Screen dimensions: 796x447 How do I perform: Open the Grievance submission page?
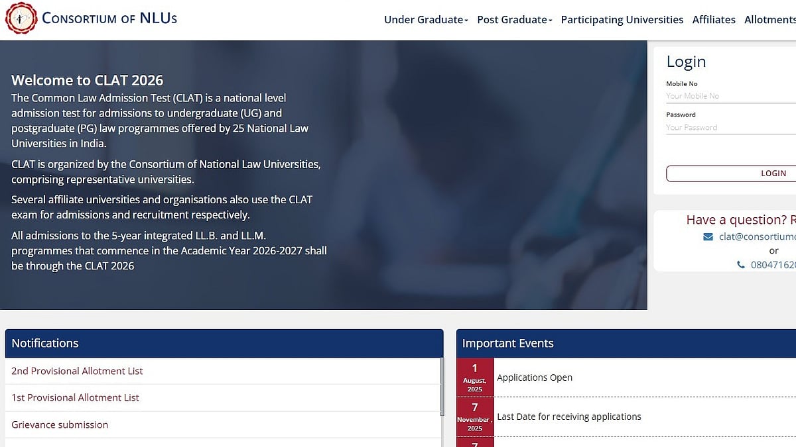point(60,424)
